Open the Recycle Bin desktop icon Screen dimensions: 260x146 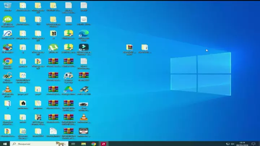(7, 5)
